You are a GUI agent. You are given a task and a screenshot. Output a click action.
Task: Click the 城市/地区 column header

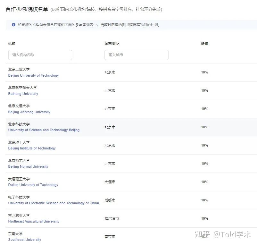[x=112, y=44]
